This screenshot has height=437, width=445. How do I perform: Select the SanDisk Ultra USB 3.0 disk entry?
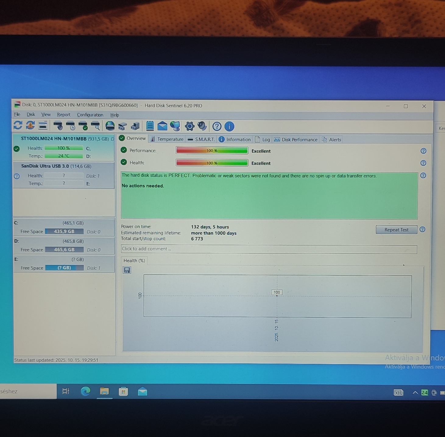coord(64,175)
